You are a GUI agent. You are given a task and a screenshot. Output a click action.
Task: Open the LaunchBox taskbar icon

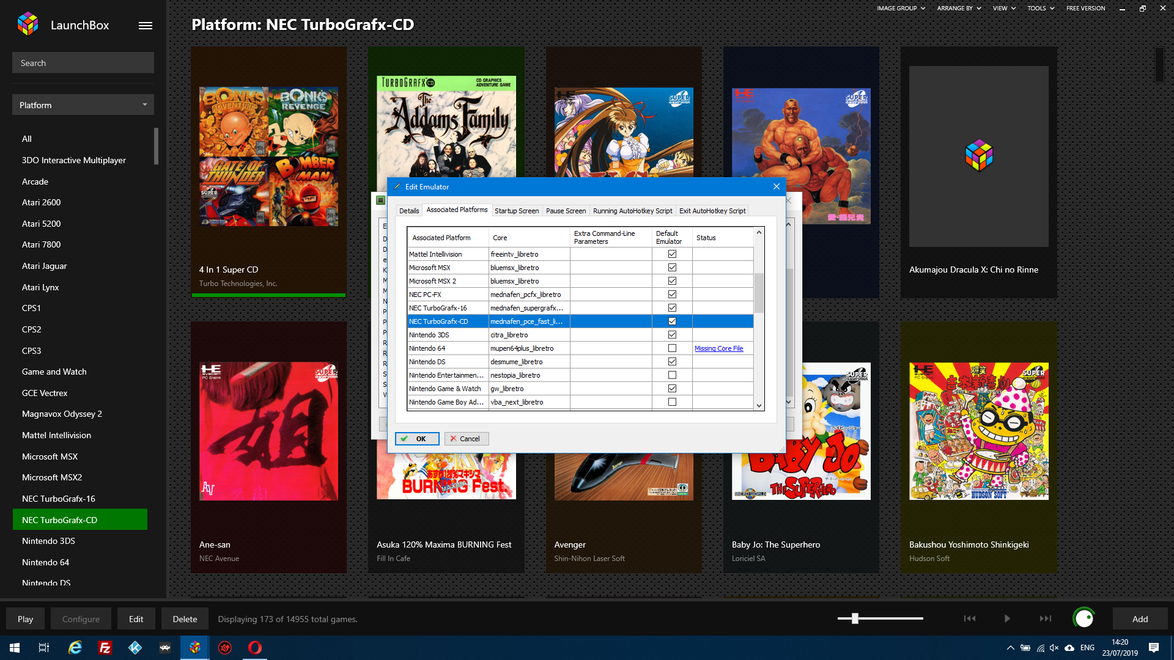pyautogui.click(x=195, y=648)
